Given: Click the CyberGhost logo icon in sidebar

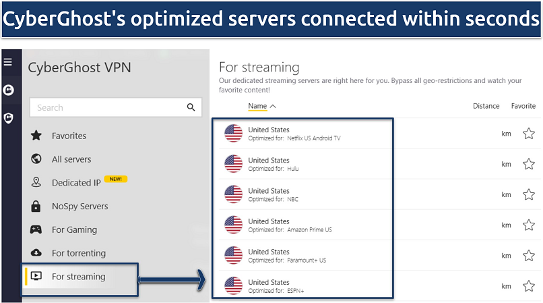Looking at the screenshot, I should click(x=9, y=90).
